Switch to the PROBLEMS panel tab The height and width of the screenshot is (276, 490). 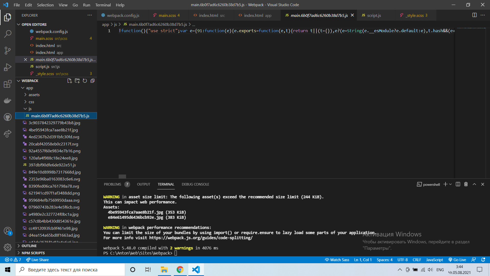tap(117, 184)
